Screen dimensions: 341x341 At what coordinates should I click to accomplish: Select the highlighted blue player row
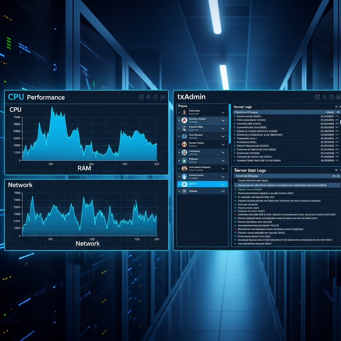pos(202,184)
